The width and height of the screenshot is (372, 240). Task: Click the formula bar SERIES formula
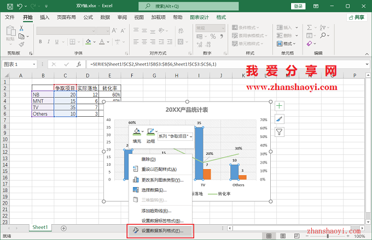click(153, 64)
